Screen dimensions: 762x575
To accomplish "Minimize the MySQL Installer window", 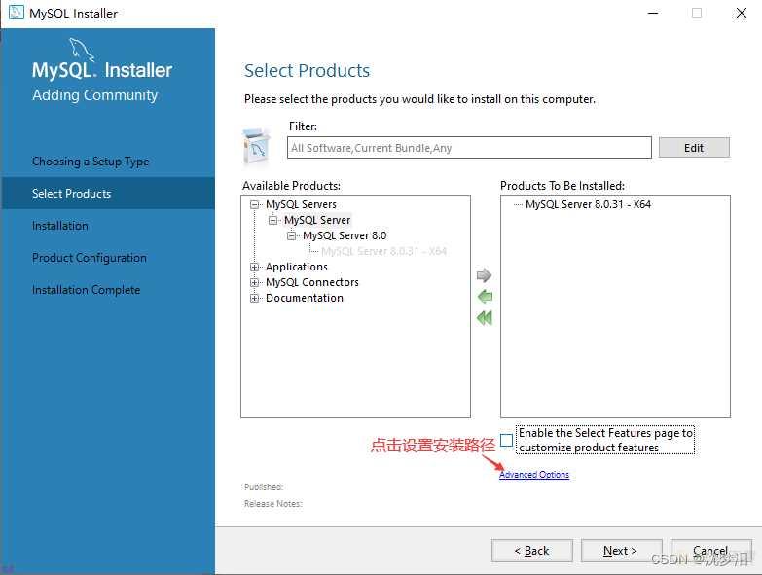I will (x=653, y=13).
